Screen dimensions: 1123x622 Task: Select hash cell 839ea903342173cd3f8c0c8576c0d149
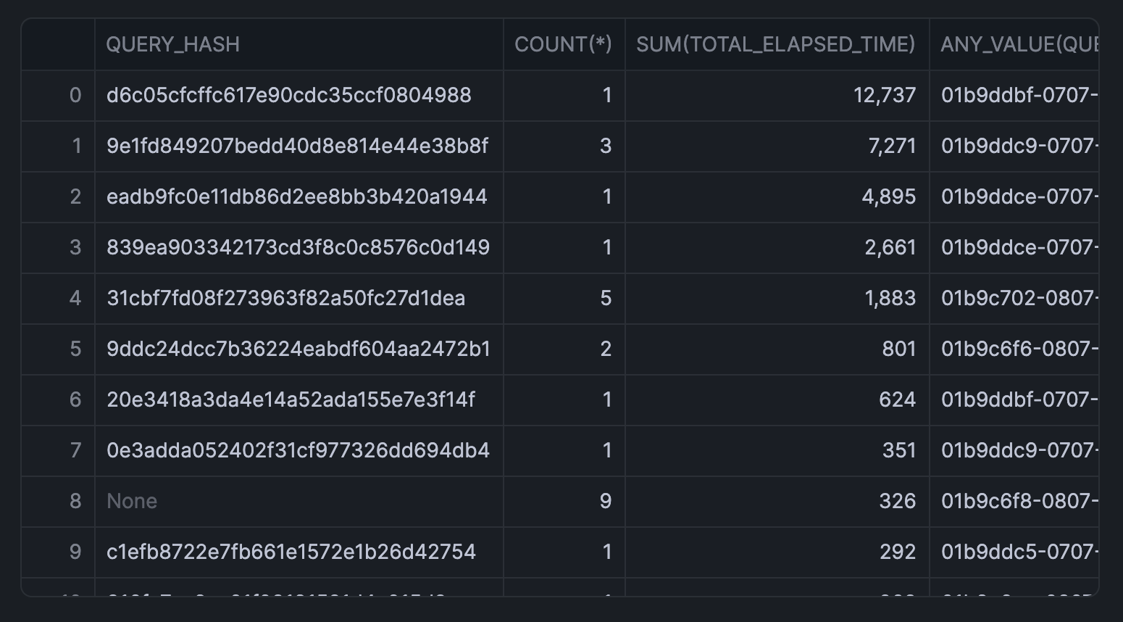pyautogui.click(x=298, y=248)
